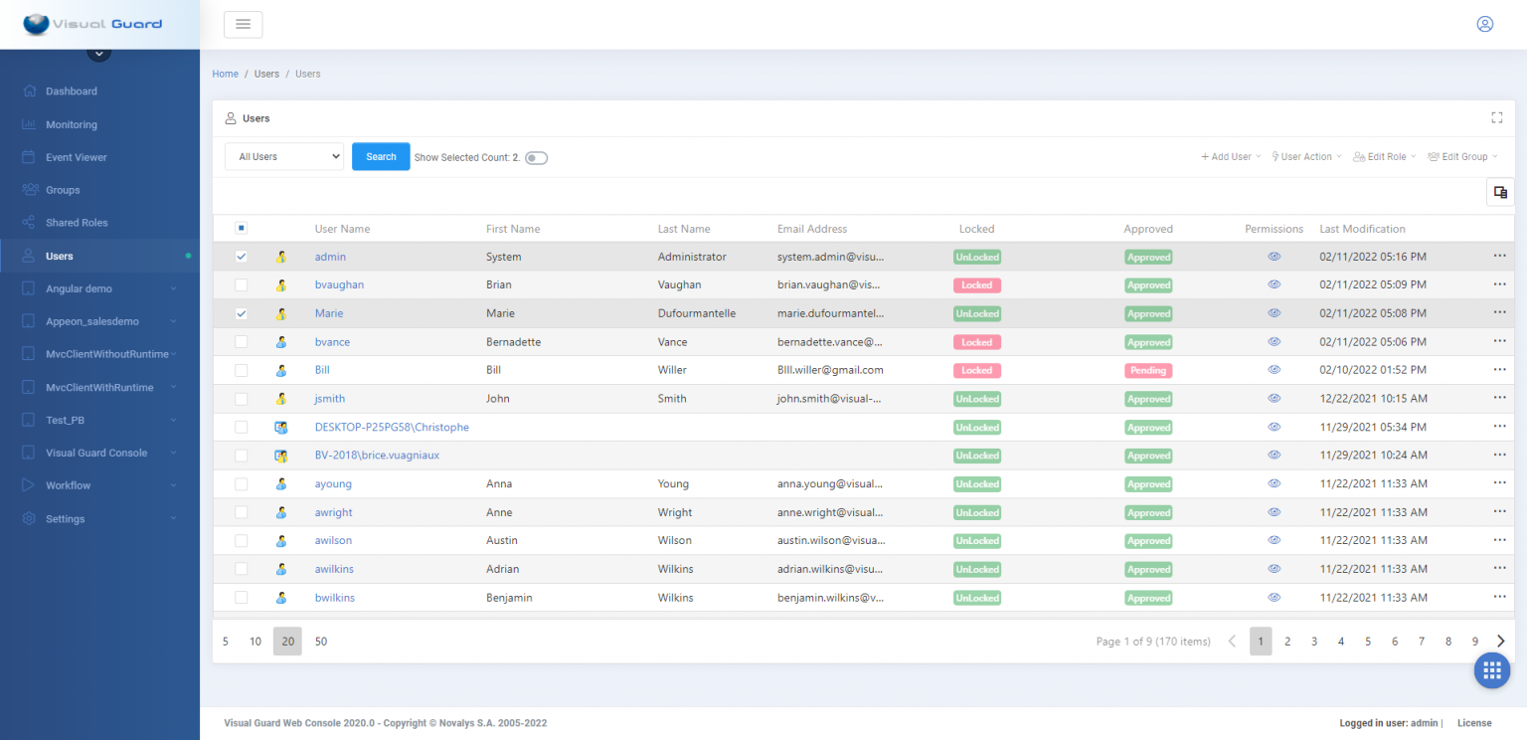Click the Home breadcrumb link
Image resolution: width=1527 pixels, height=740 pixels.
(x=226, y=74)
